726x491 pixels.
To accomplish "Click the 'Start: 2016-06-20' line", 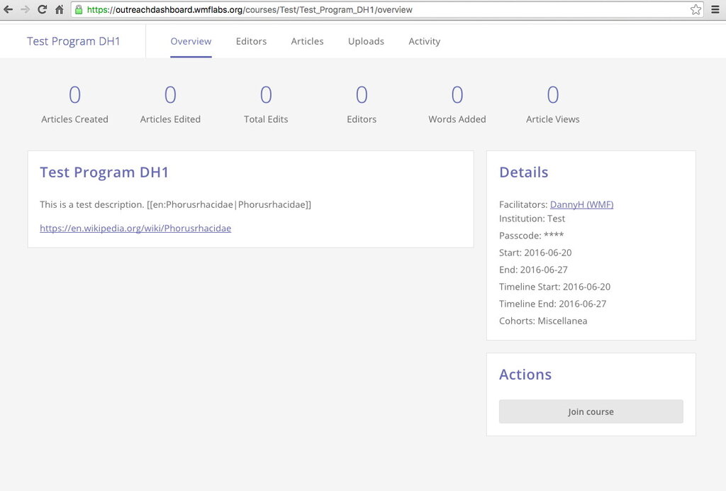I will point(535,253).
